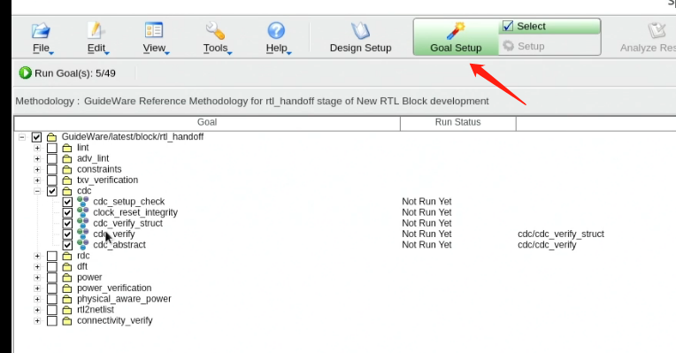The height and width of the screenshot is (353, 676).
Task: Click the lint folder icon
Action: (67, 148)
